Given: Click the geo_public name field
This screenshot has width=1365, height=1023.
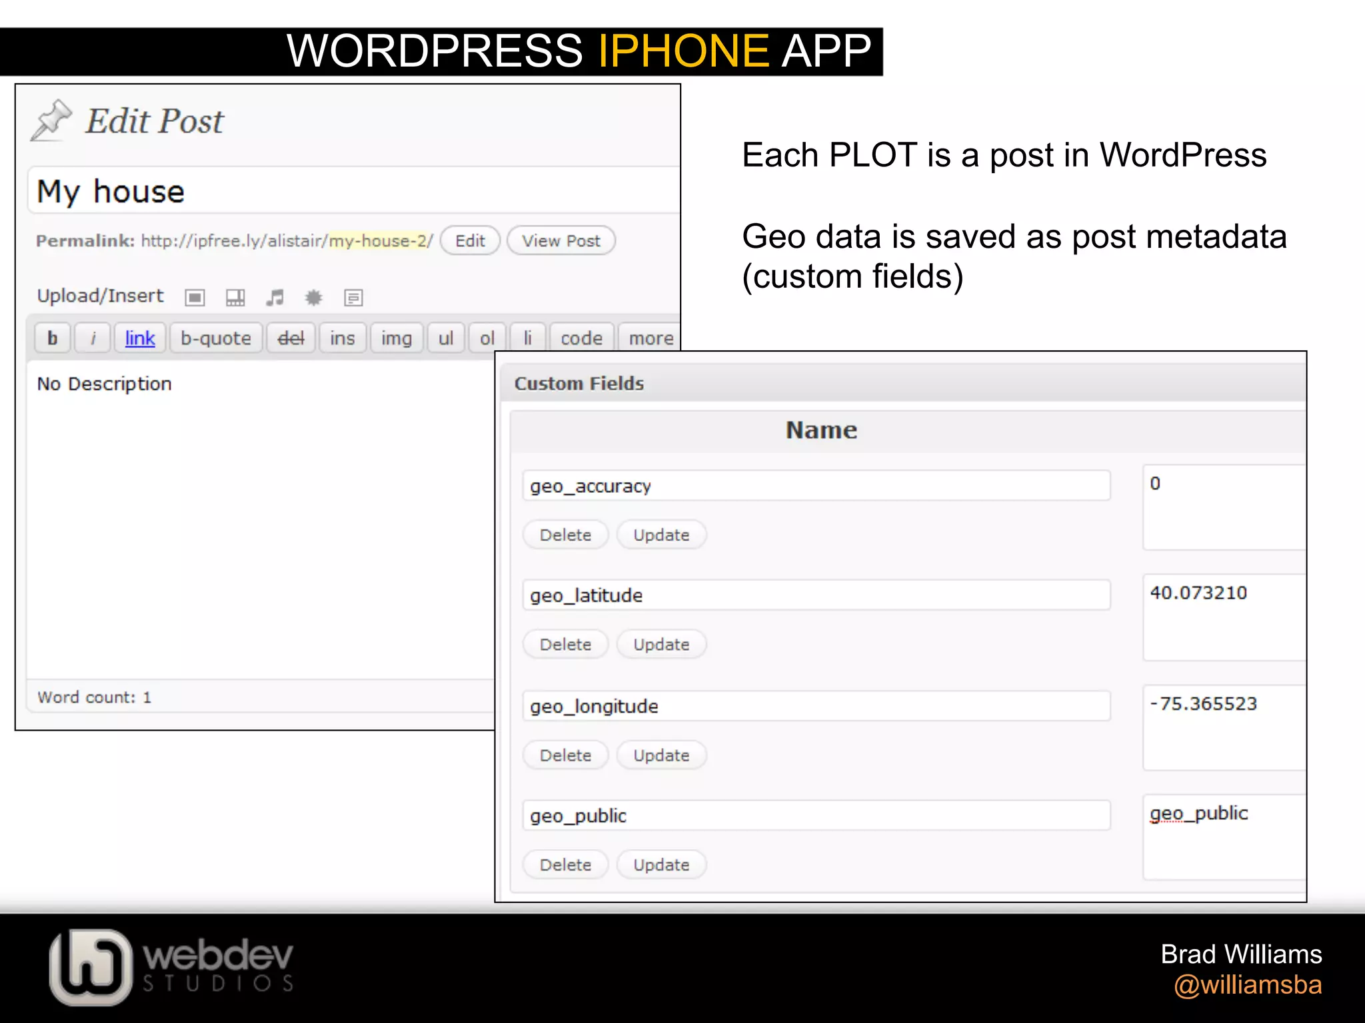Looking at the screenshot, I should [816, 815].
